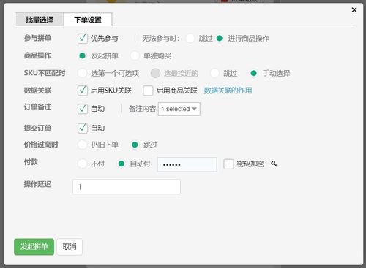Viewport: 366px width, 268px height.
Task: Choose the 不付 payment option
Action: tap(82, 164)
